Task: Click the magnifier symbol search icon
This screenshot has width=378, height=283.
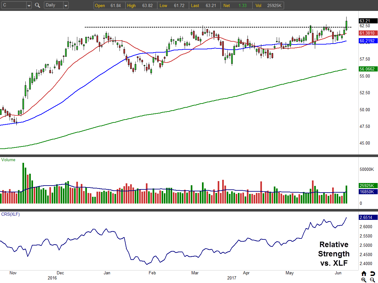Action: (x=38, y=5)
